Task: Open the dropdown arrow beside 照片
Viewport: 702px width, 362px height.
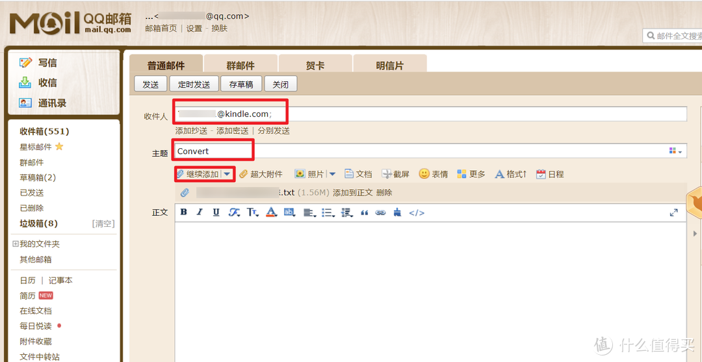Action: click(x=332, y=174)
